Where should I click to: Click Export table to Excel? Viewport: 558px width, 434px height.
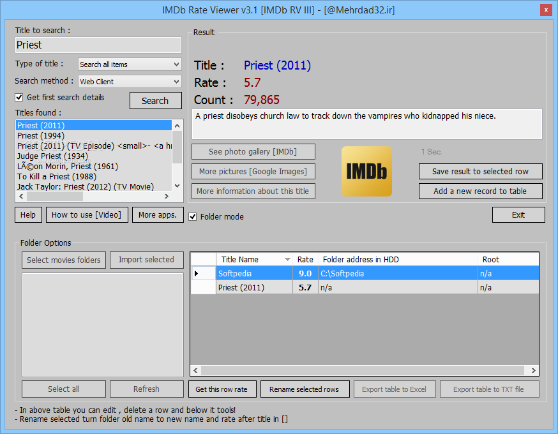tap(395, 389)
